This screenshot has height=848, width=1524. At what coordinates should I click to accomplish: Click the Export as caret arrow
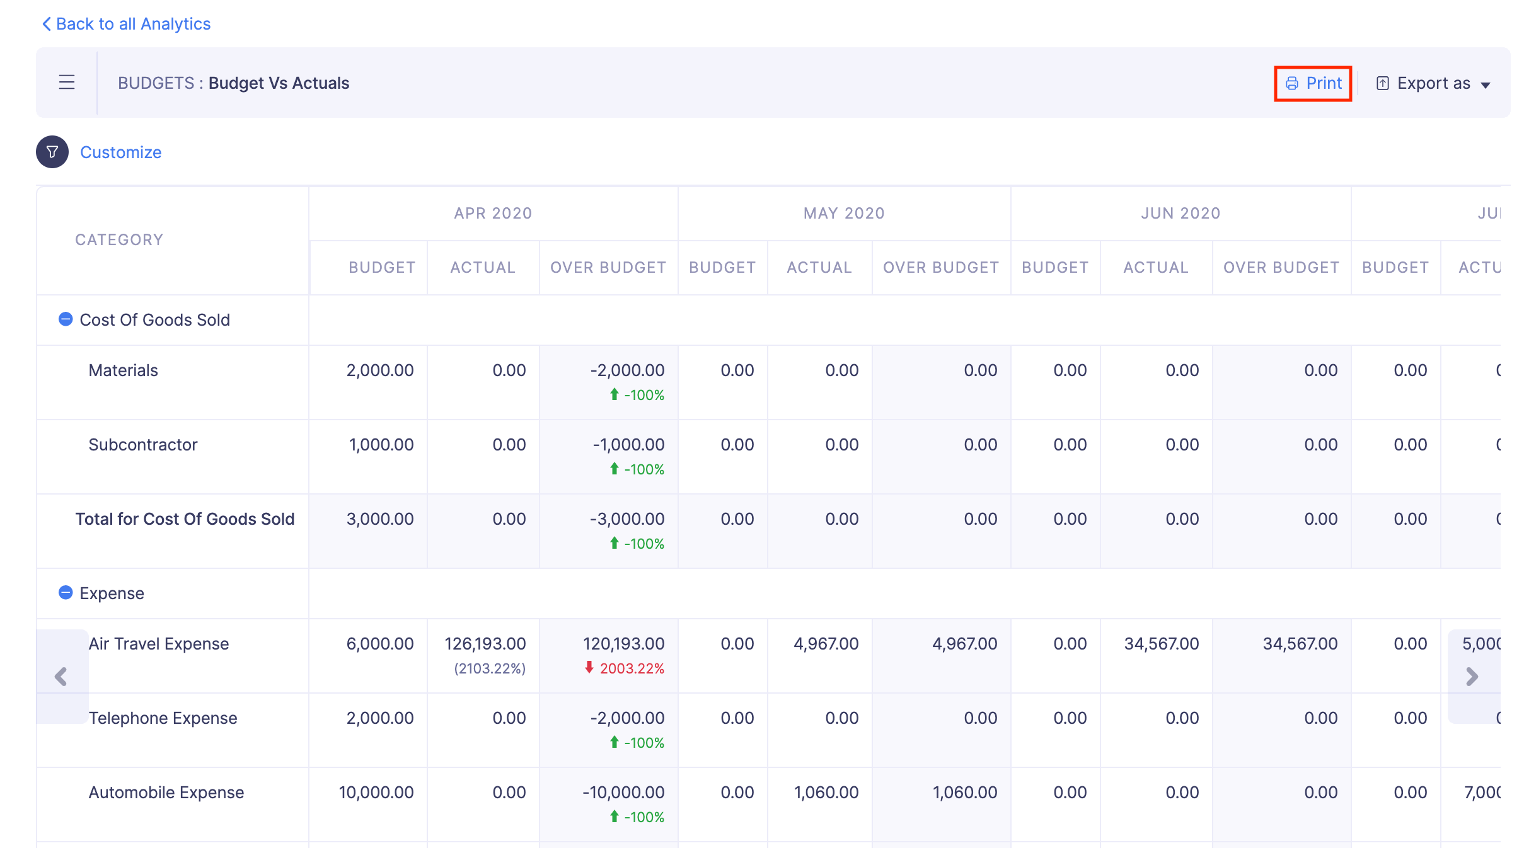click(x=1486, y=85)
